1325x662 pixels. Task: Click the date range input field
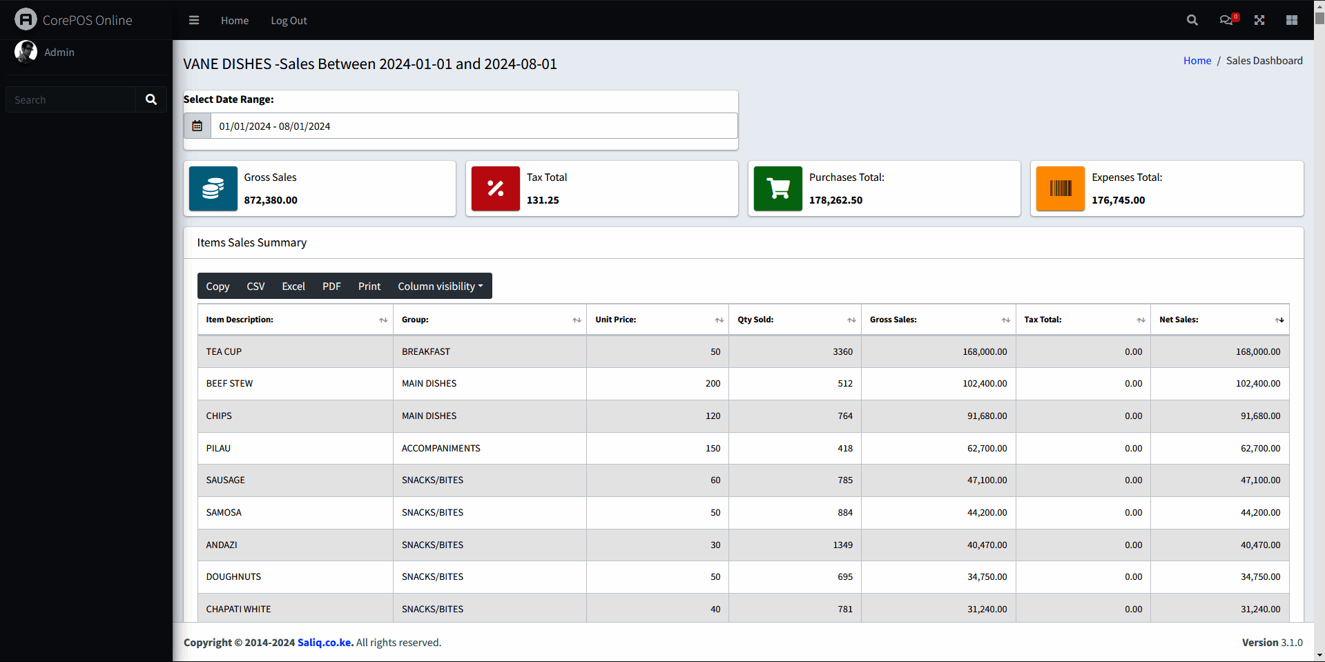[x=474, y=126]
